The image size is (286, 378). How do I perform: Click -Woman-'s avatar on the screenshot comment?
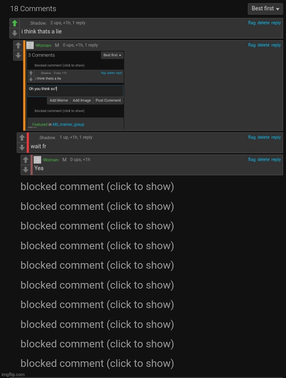click(30, 45)
